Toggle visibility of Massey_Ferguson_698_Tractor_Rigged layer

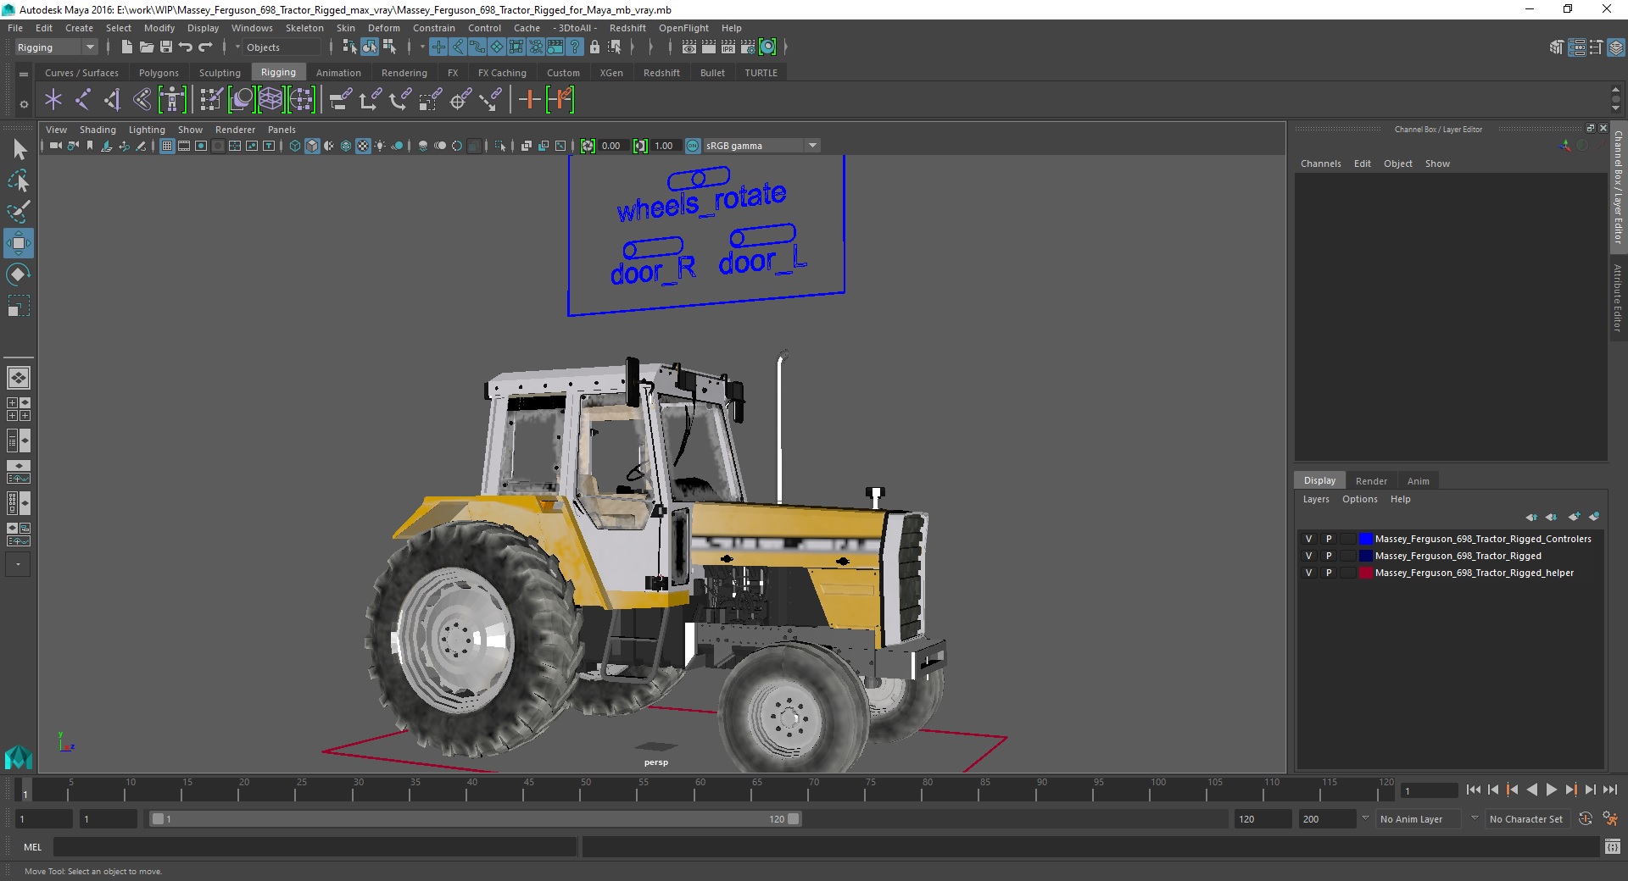coord(1308,556)
